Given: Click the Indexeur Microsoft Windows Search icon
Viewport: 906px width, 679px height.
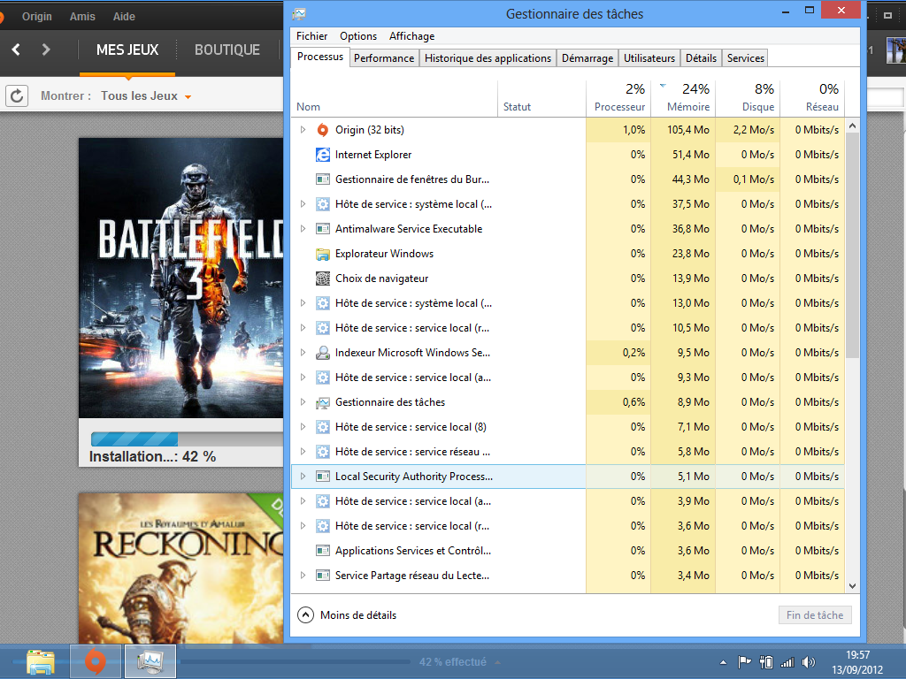Looking at the screenshot, I should tap(322, 353).
